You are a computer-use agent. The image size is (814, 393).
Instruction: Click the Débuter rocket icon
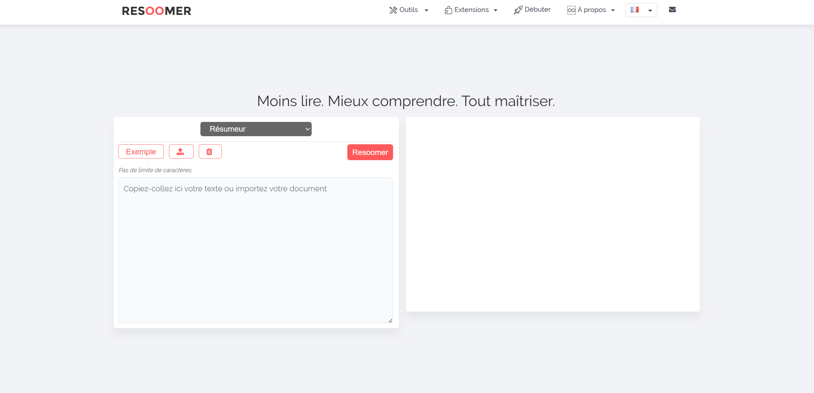pyautogui.click(x=518, y=10)
